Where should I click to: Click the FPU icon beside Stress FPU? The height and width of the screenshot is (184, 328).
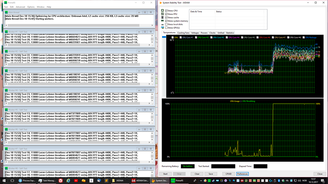point(162,14)
